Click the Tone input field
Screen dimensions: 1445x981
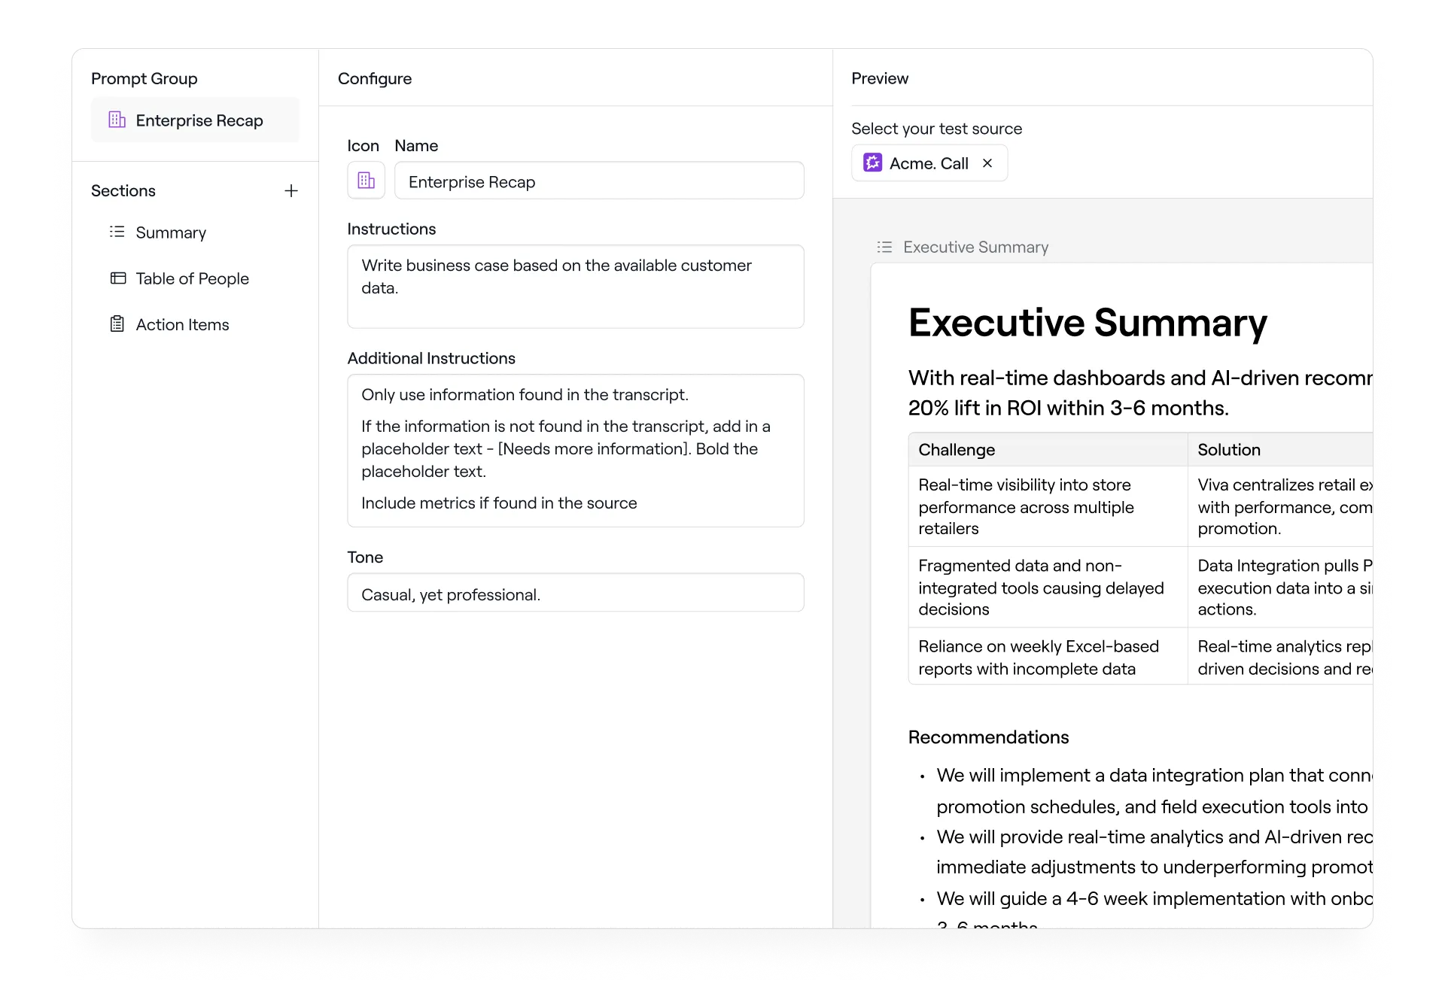point(575,594)
